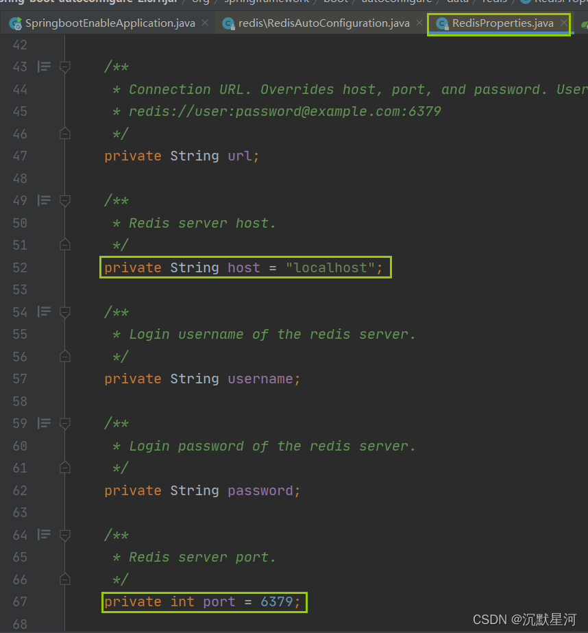Screen dimensions: 588x633
Task: Click line number 52 in the gutter
Action: point(20,267)
